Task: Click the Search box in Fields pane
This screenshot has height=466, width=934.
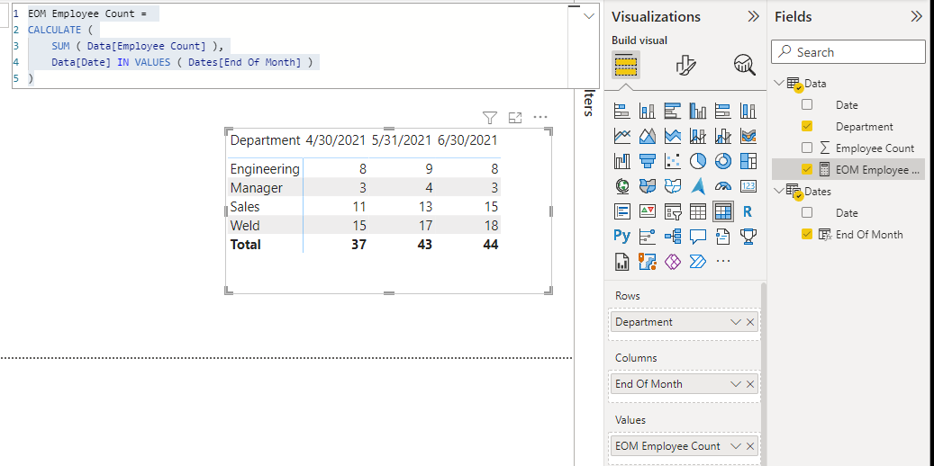Action: coord(848,52)
